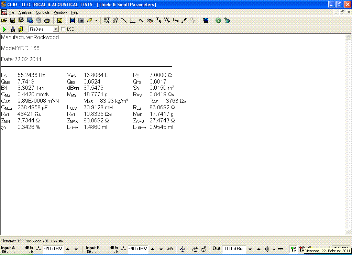This screenshot has width=352, height=264.
Task: Increase output level with up arrow
Action: click(x=258, y=249)
